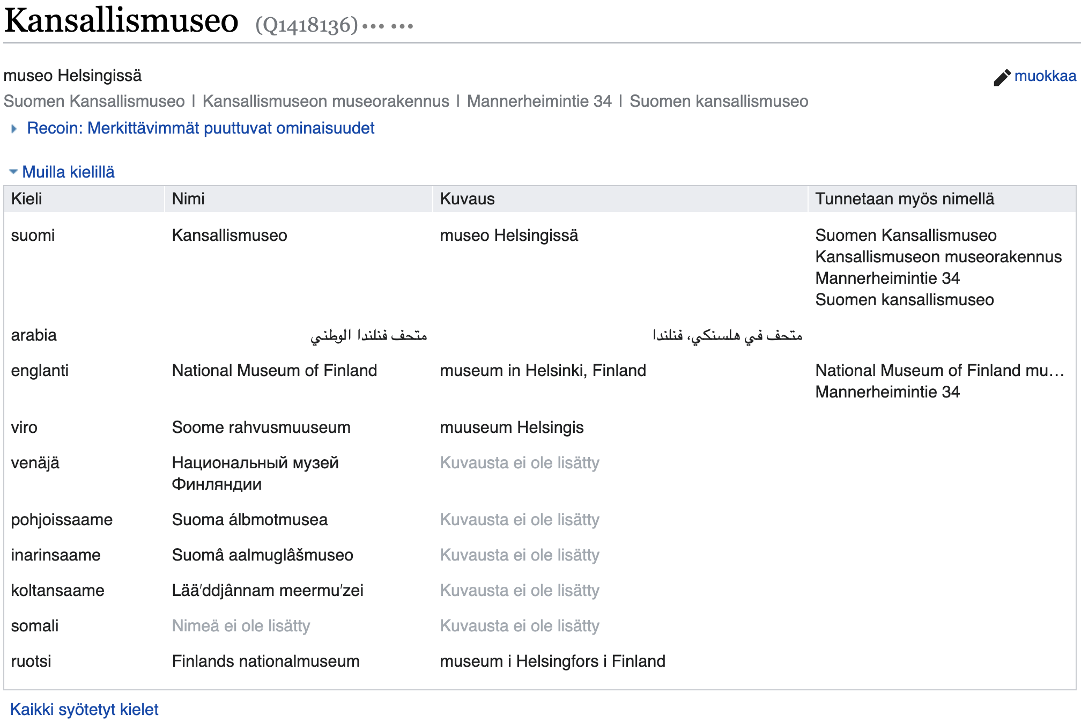Screen dimensions: 1081x722
Task: Click museo Helsingissä description in suomi row
Action: 509,235
